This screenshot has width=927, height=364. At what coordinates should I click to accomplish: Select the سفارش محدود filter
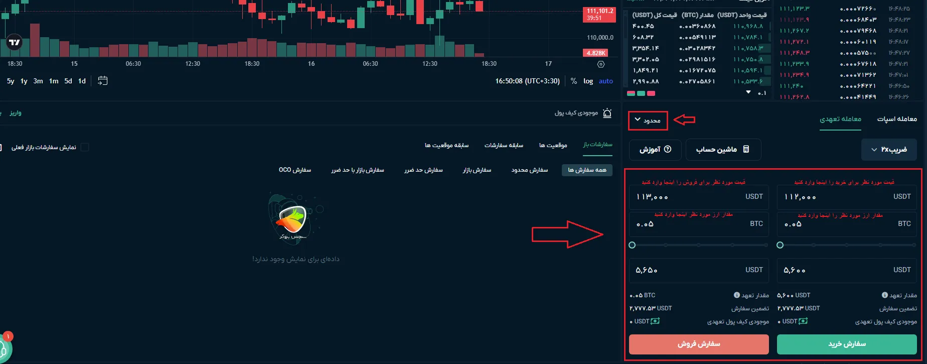530,170
